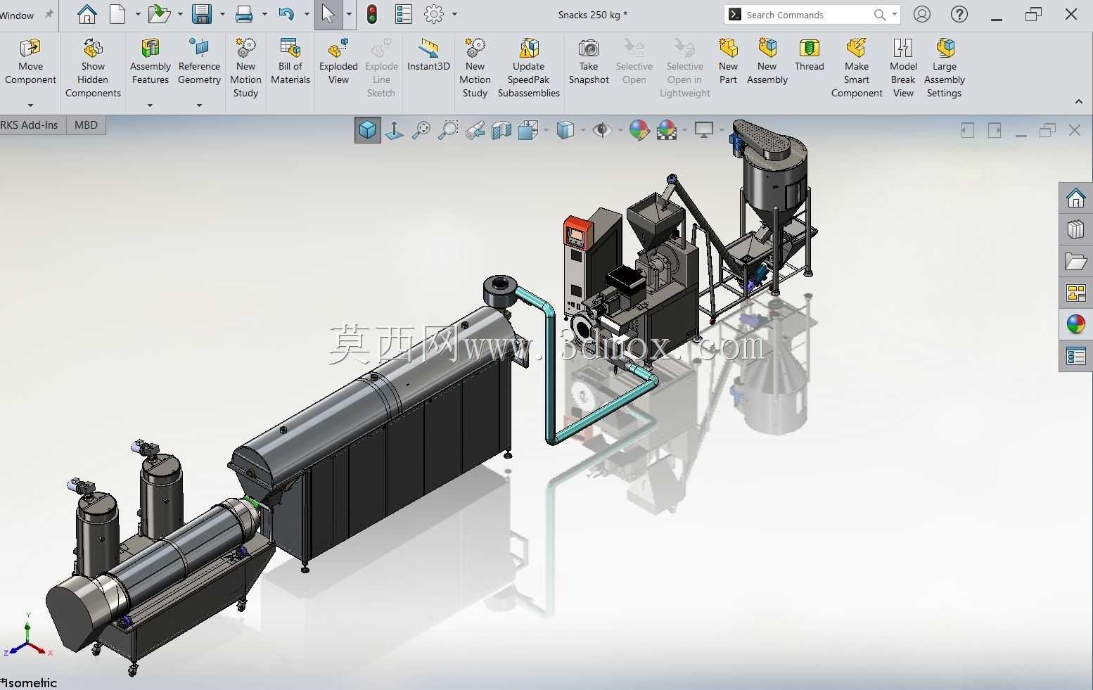Expand the Assembly Features dropdown arrow
The image size is (1093, 690).
(x=150, y=106)
